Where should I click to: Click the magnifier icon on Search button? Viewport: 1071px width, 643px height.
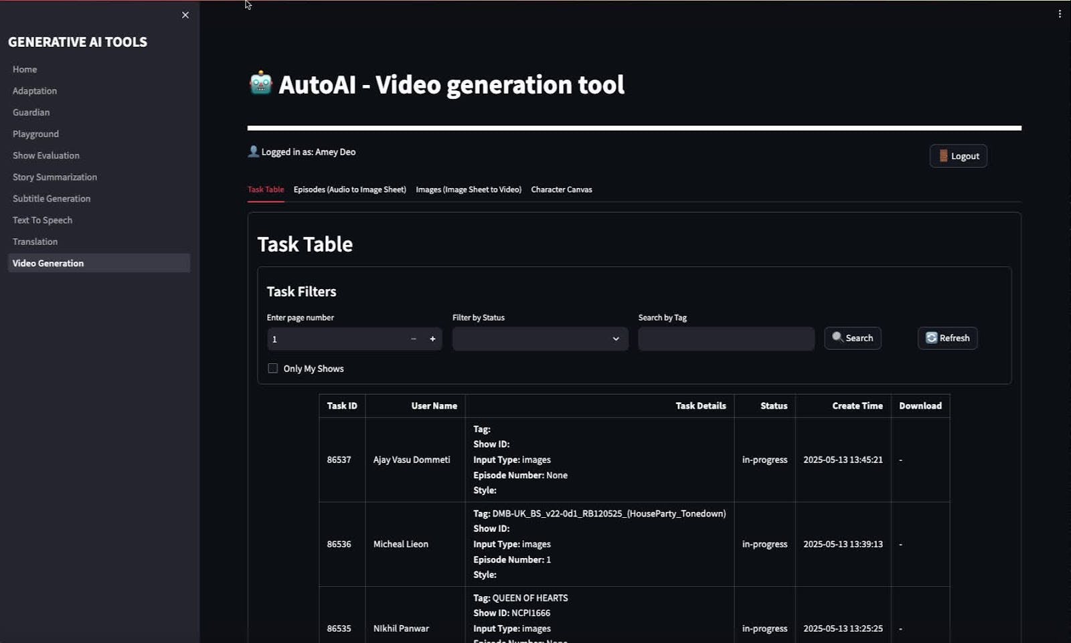837,337
